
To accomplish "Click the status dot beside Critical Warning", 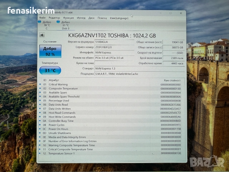I will point(40,84).
